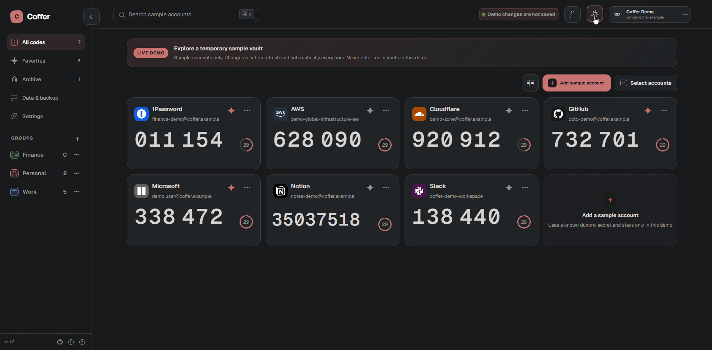The image size is (712, 350).
Task: Click the Coffer logo icon
Action: pos(17,17)
